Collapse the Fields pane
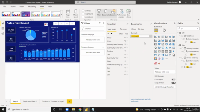This screenshot has height=112, width=200. coord(198,23)
